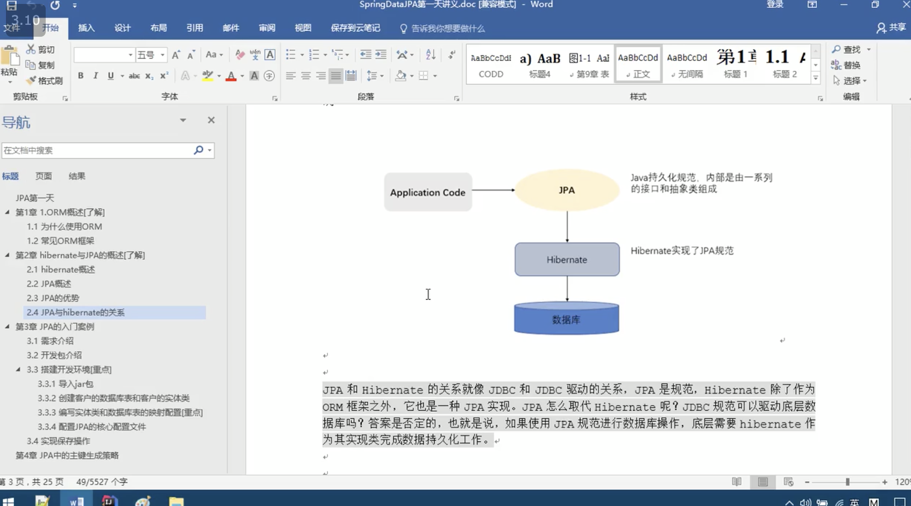Screen dimensions: 911x506
Task: Collapse 第1章 1.ORM概述 heading in navigation
Action: pos(7,212)
